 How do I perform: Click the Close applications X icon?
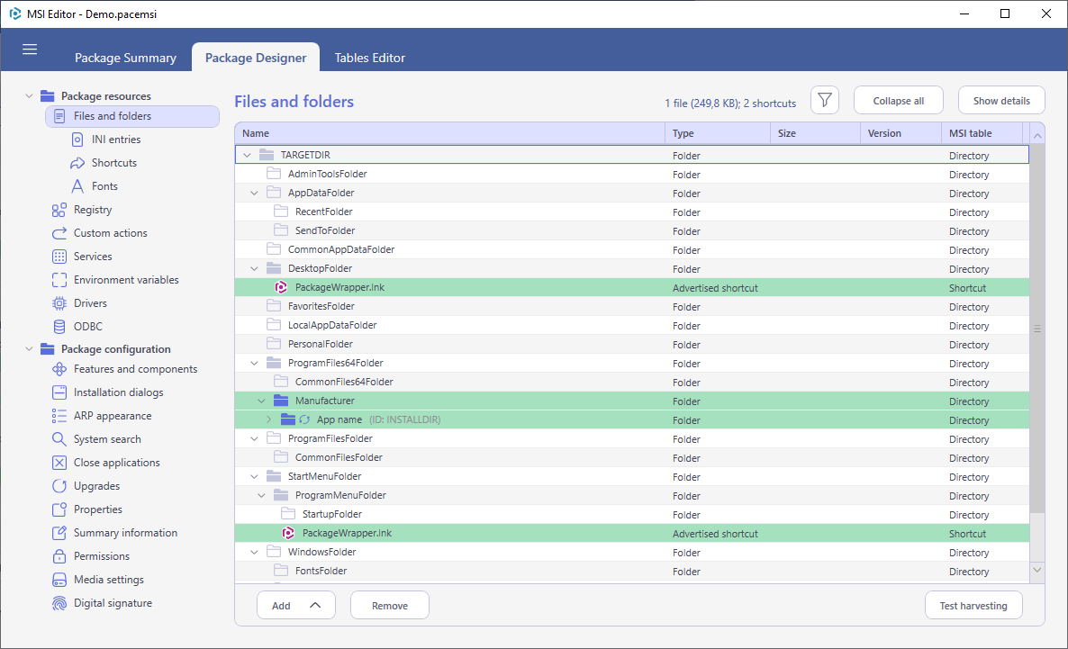tap(59, 463)
